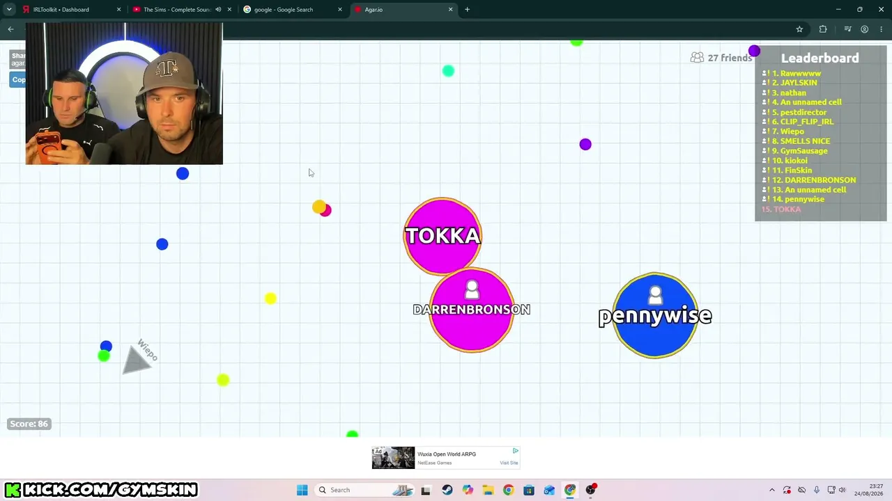Viewport: 892px width, 501px height.
Task: Click the friends people icon
Action: coord(697,58)
